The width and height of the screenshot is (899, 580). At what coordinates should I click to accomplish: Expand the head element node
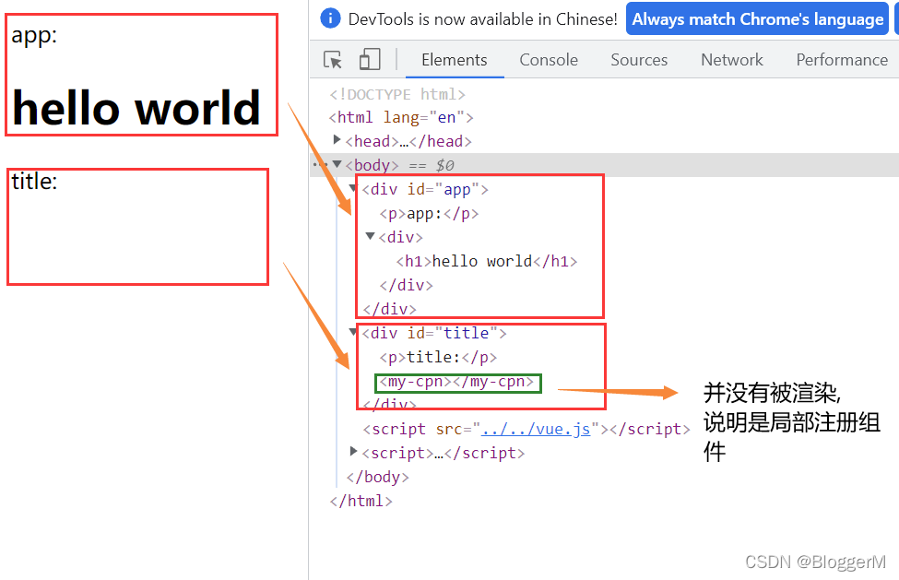point(337,140)
